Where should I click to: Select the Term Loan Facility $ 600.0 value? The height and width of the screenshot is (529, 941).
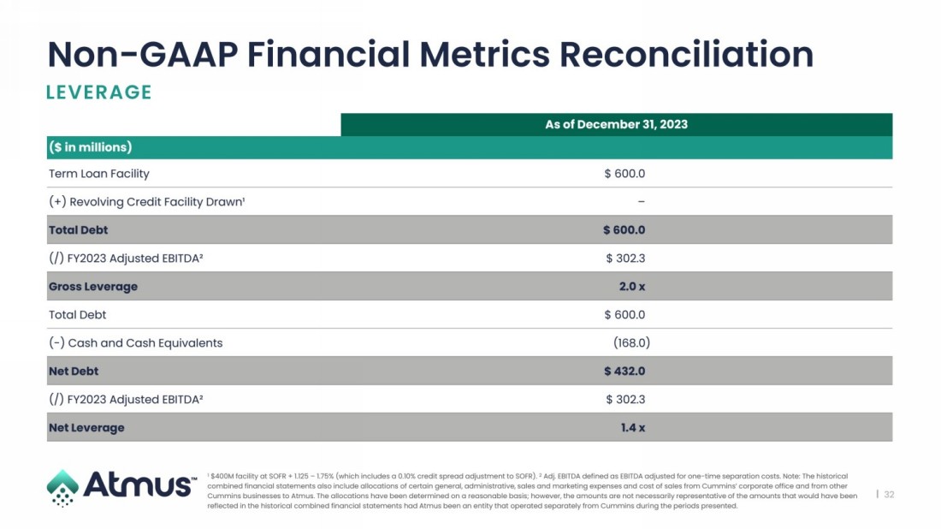[x=624, y=174]
